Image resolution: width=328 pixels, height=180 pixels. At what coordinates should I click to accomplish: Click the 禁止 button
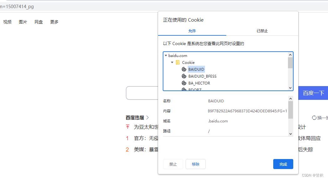coord(173,164)
